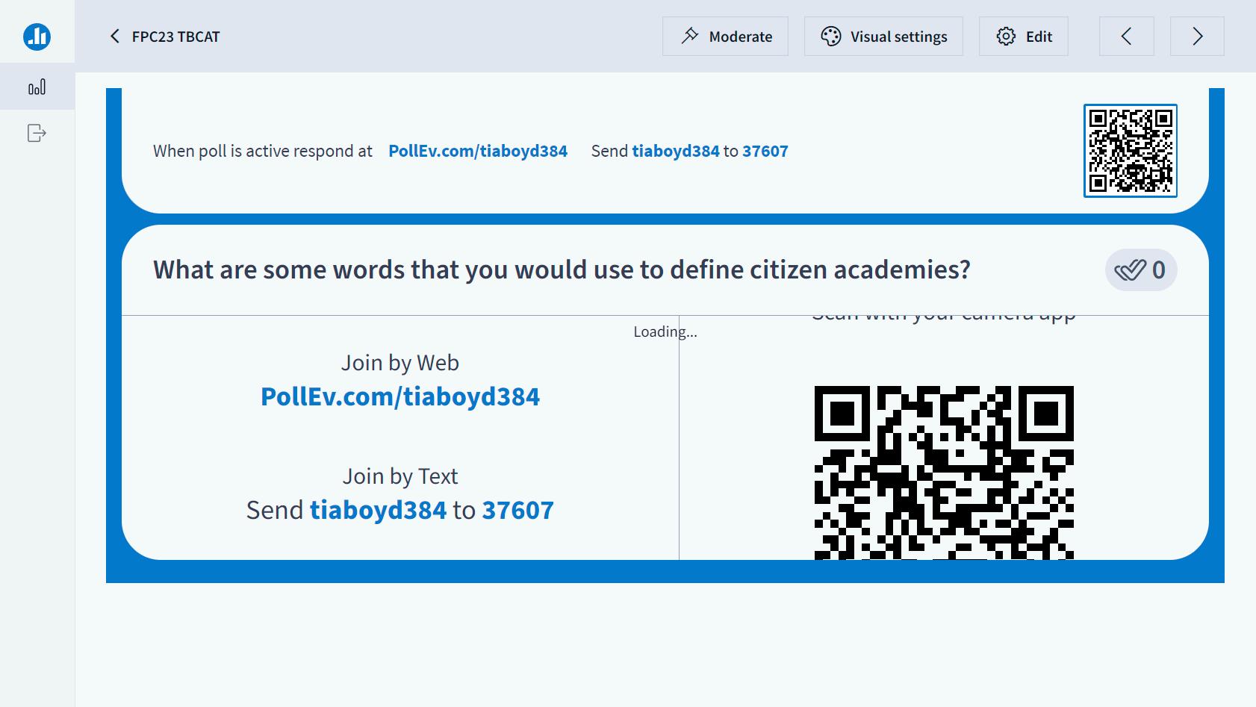Click the Edit button
The width and height of the screenshot is (1256, 707).
point(1023,37)
